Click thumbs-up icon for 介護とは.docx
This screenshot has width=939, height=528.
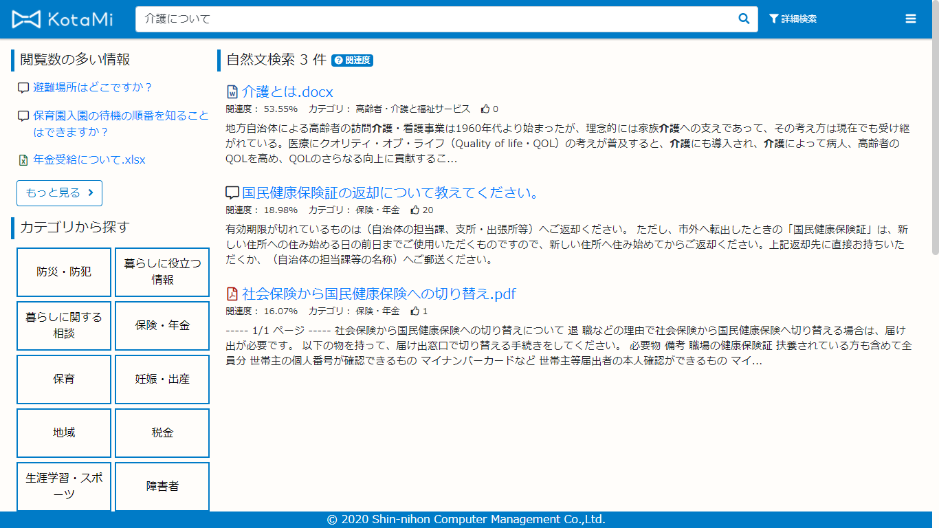click(485, 109)
